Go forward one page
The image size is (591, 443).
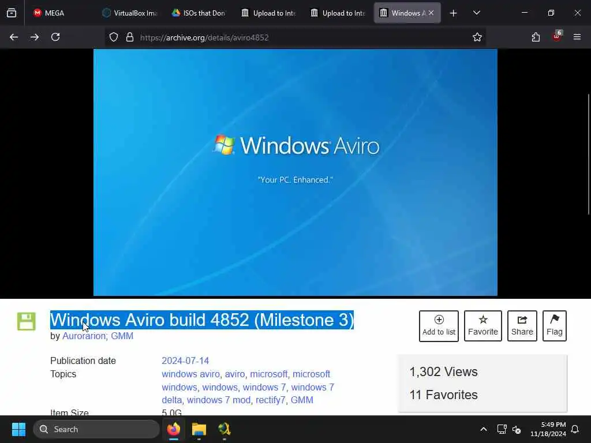34,37
